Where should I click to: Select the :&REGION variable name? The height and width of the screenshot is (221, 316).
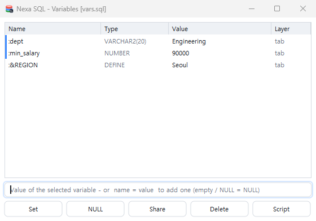pyautogui.click(x=23, y=65)
